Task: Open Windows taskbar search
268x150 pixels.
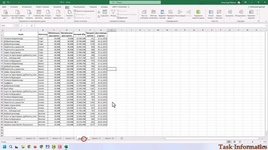Action: (10, 147)
